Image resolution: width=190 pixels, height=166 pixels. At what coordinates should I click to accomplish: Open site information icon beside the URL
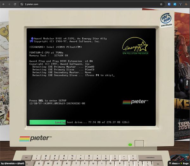22,4
